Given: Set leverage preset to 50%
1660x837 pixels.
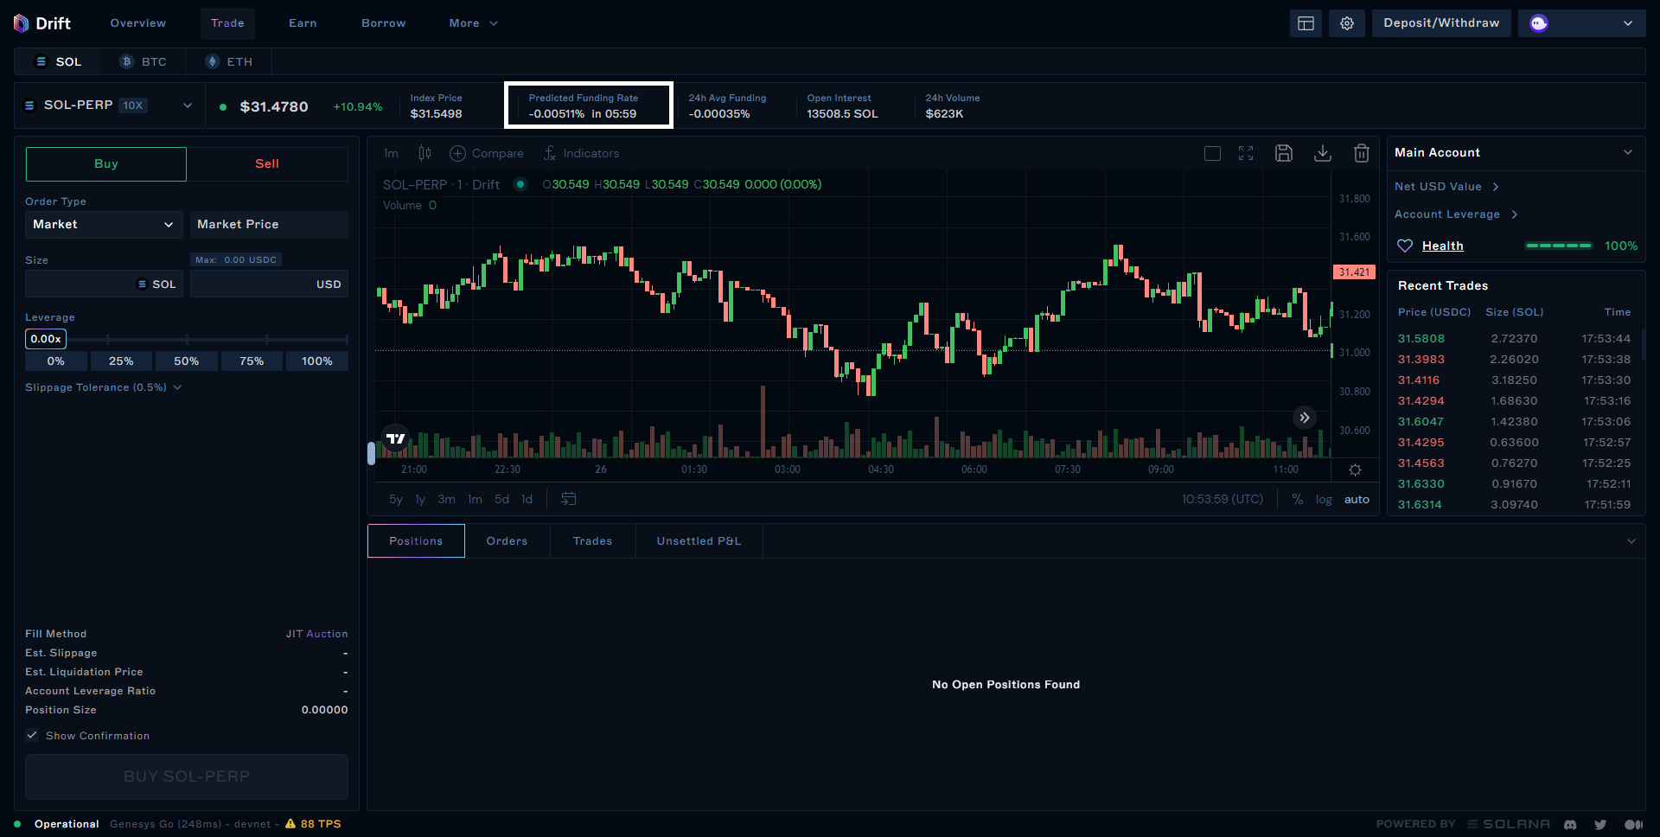Looking at the screenshot, I should [x=186, y=361].
